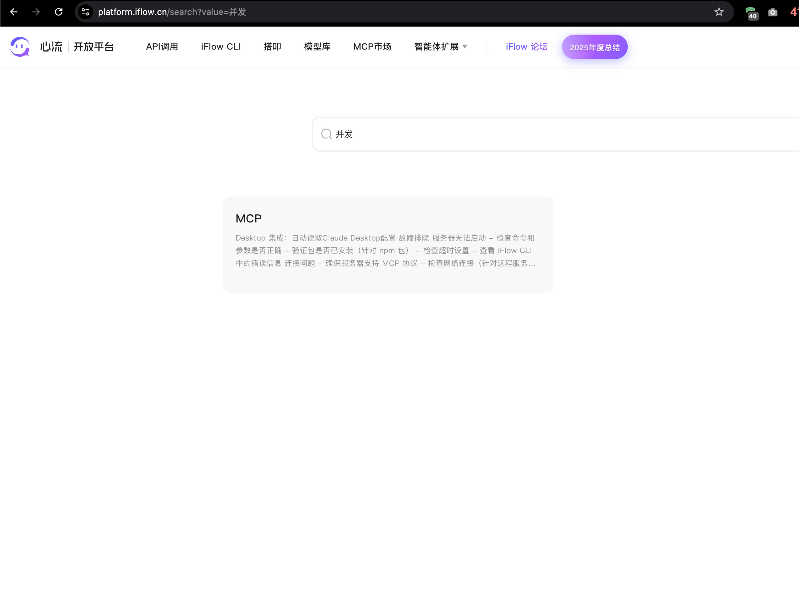Viewport: 799px width, 589px height.
Task: Open the site info icon in the address bar
Action: [x=86, y=12]
